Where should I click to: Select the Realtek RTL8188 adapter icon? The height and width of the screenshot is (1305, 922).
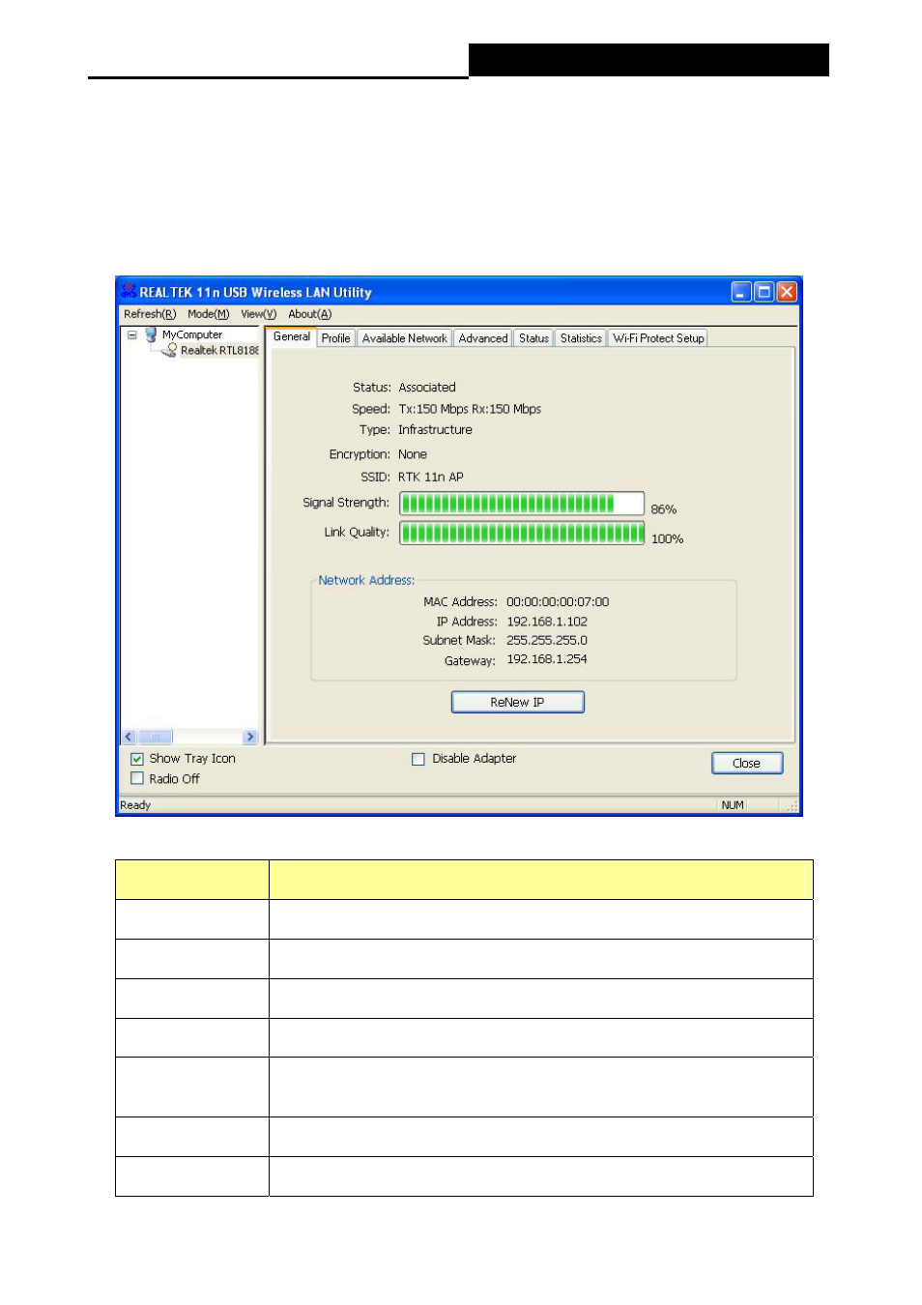[170, 350]
